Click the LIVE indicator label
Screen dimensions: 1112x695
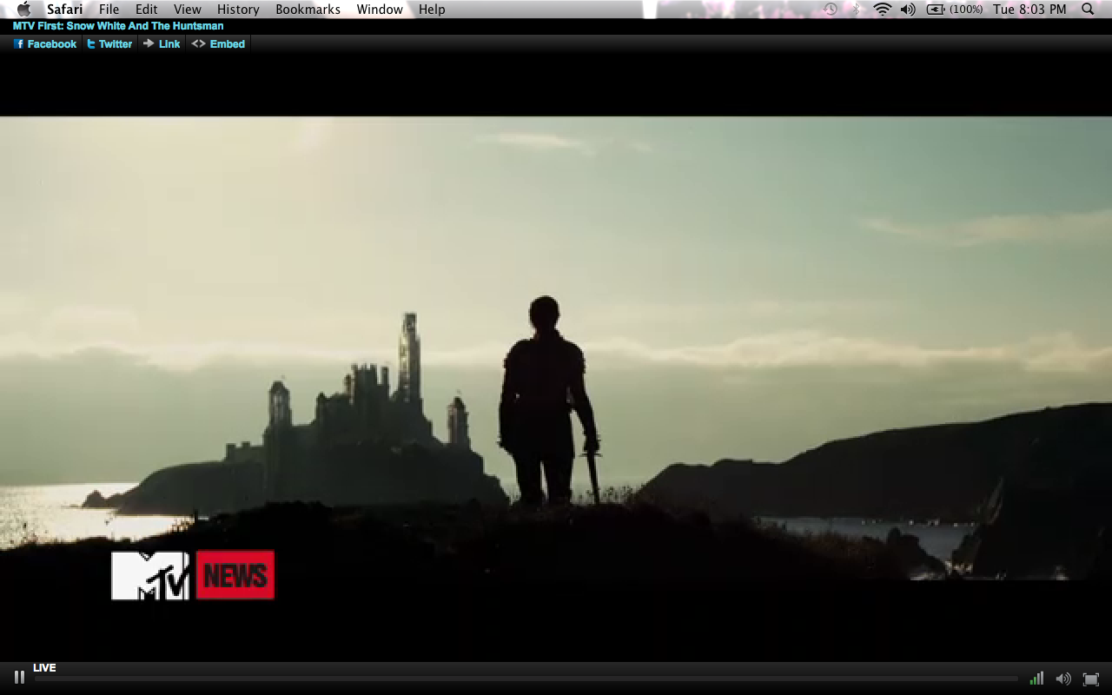44,667
